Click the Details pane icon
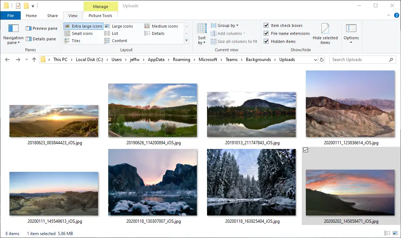Viewport: 401px width, 238px height. (29, 39)
